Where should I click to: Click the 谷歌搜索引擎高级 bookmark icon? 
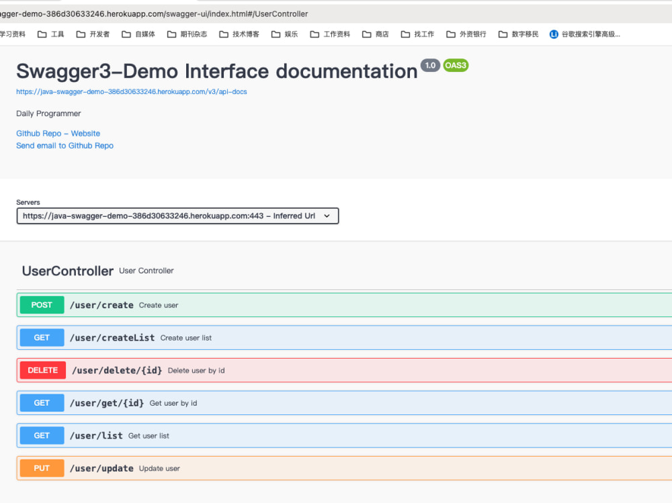(554, 34)
